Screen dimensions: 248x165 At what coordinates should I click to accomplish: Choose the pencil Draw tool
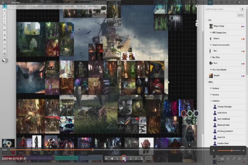5,16
